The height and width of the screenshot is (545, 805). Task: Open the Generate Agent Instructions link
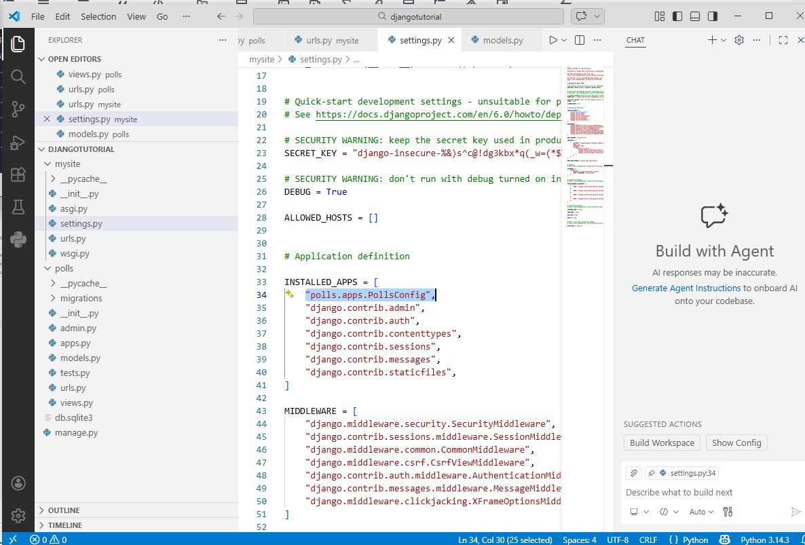coord(686,288)
